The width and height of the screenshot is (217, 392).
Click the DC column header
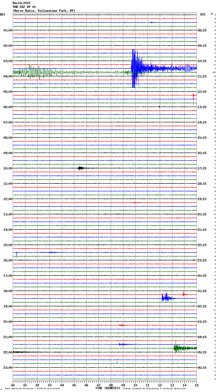[212, 14]
